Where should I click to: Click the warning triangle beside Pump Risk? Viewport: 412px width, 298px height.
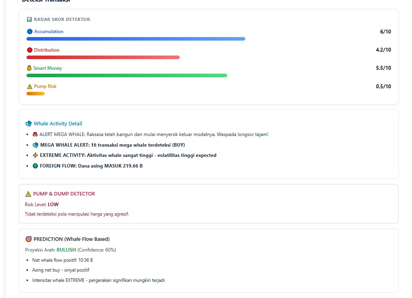(x=30, y=86)
